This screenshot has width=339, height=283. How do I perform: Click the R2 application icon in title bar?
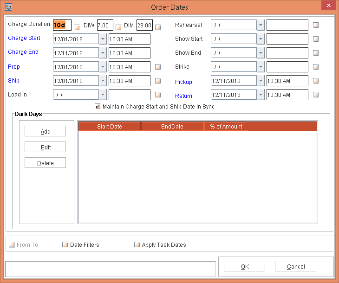pos(7,7)
